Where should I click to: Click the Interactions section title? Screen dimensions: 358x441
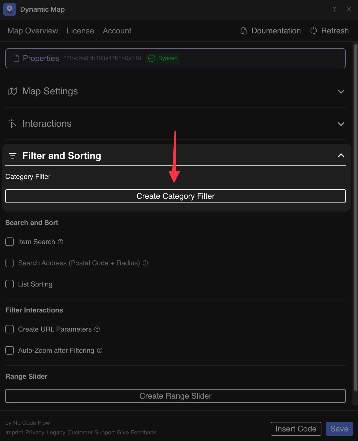(x=47, y=124)
